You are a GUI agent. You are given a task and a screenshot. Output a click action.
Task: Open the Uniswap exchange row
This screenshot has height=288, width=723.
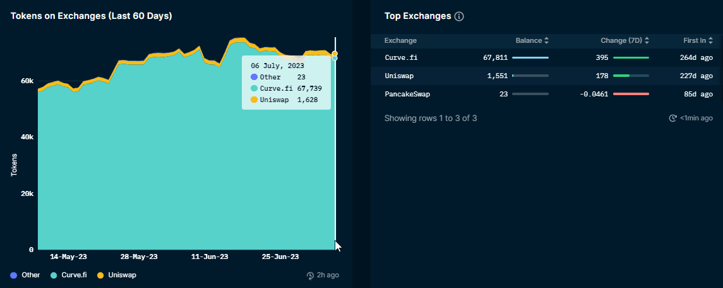point(400,76)
